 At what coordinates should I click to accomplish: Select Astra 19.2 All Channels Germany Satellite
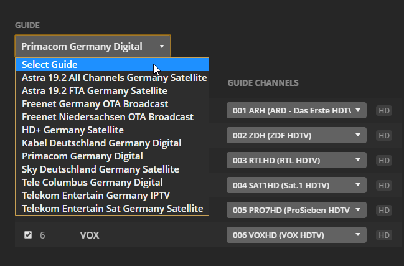(x=114, y=78)
